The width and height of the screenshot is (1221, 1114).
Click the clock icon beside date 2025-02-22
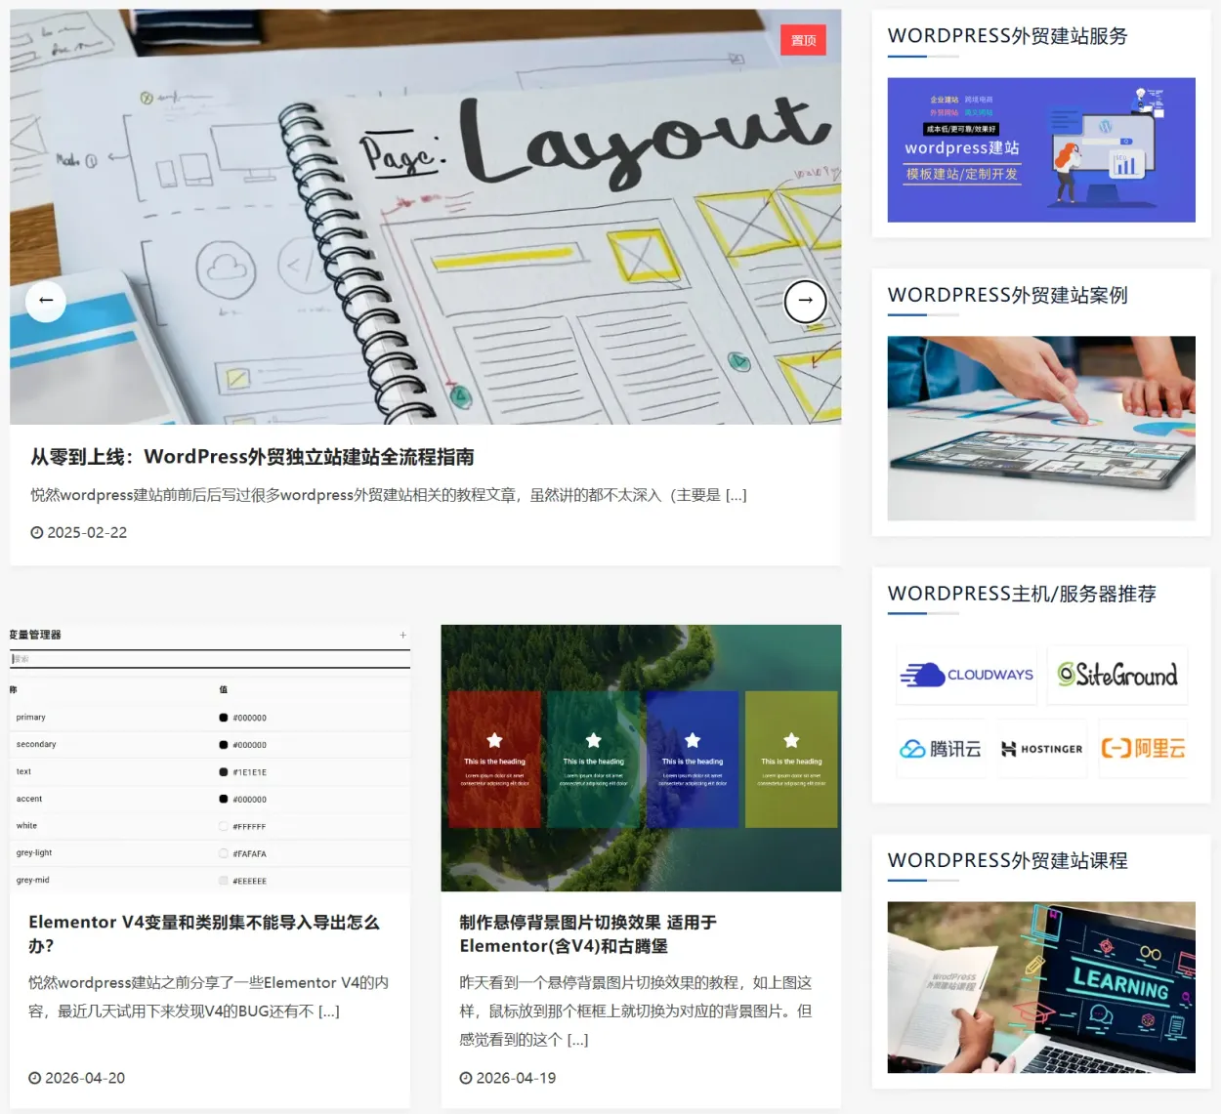click(35, 532)
